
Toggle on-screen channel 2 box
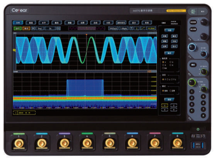[173, 105]
